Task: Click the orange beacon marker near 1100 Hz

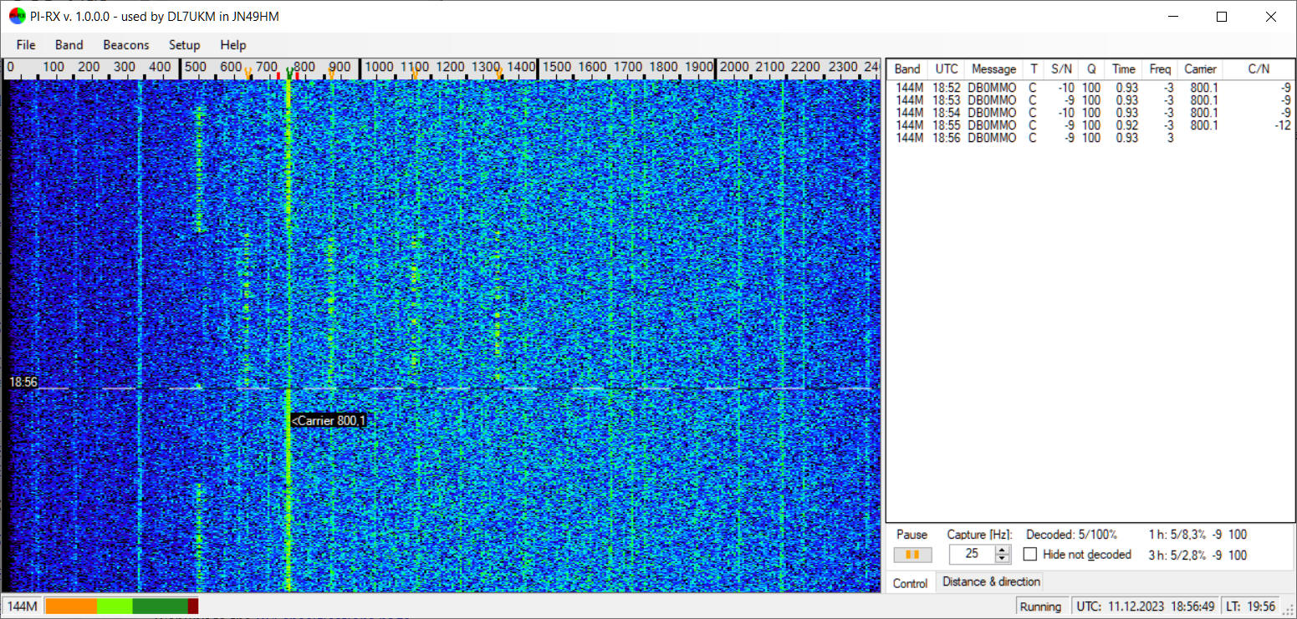Action: pyautogui.click(x=415, y=74)
